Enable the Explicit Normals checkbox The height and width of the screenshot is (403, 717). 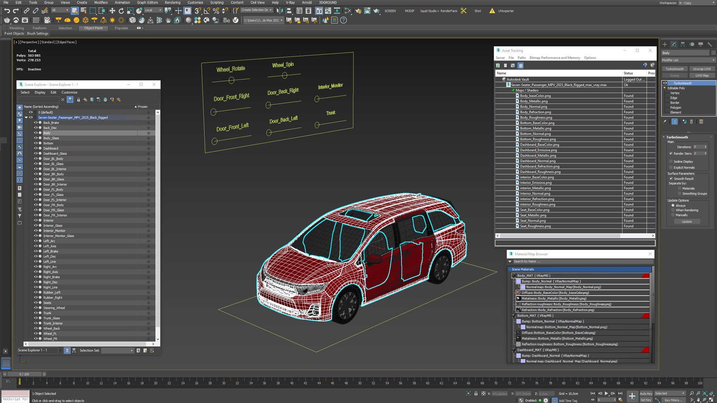[671, 168]
